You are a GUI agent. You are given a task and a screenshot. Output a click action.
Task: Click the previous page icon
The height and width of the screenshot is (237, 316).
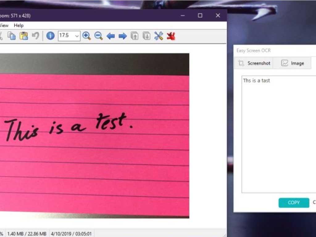(x=135, y=36)
